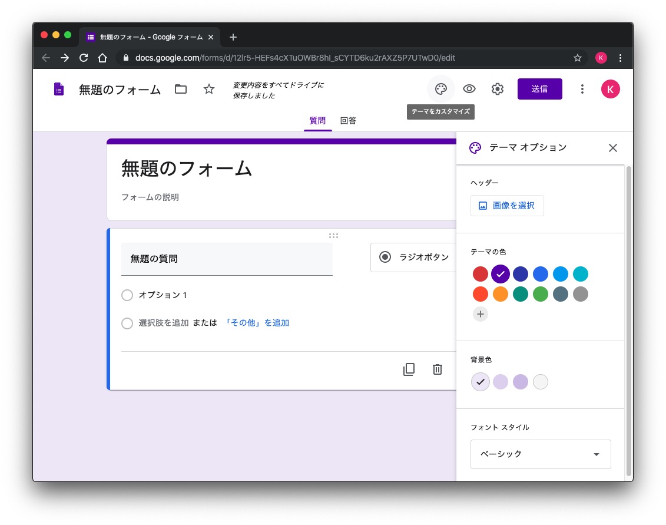
Task: Preview the form with the eye icon
Action: [469, 89]
